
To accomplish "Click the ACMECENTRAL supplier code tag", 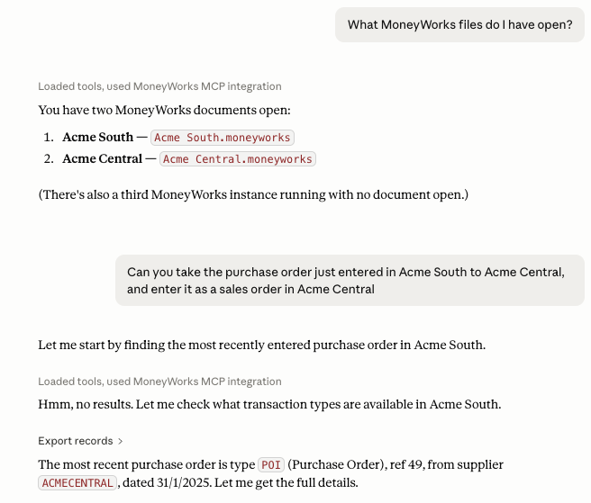I will pos(77,483).
